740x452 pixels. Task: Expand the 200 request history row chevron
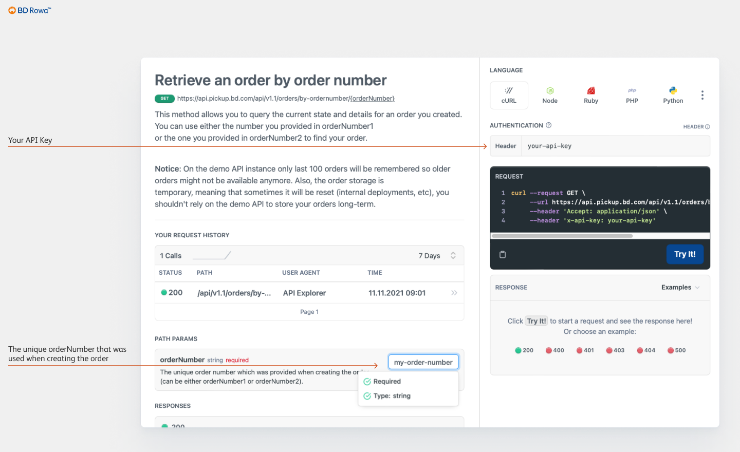pos(454,293)
